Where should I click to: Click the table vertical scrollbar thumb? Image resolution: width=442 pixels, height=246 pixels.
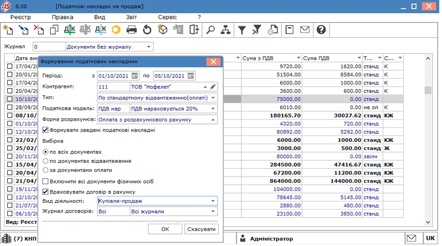428,90
